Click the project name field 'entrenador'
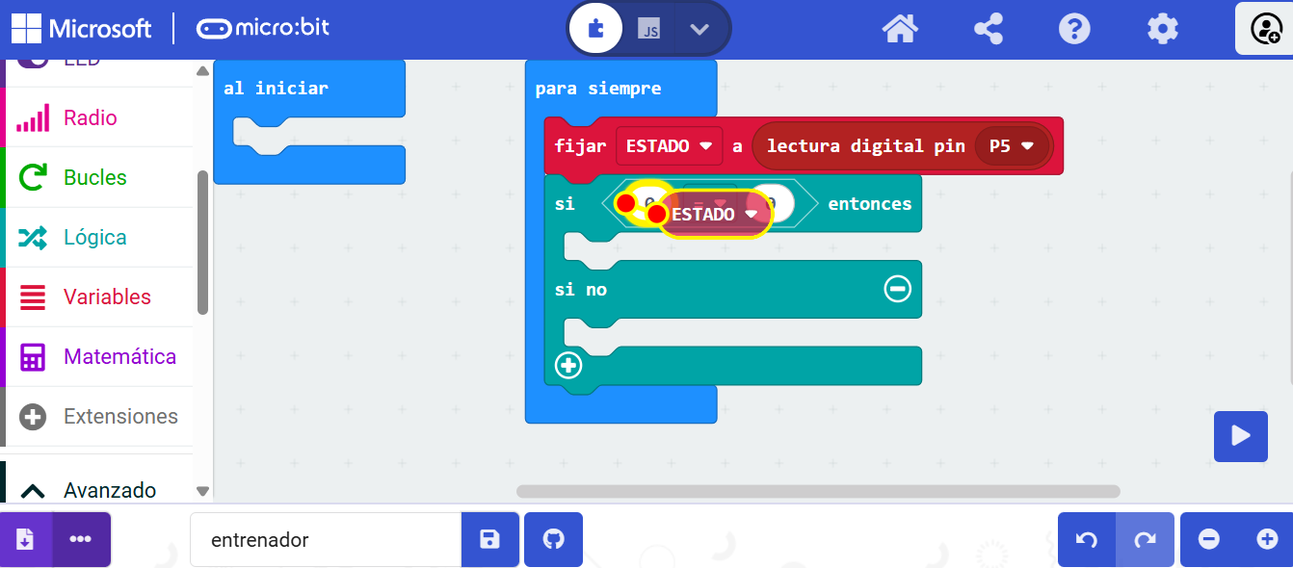This screenshot has height=568, width=1293. [326, 539]
